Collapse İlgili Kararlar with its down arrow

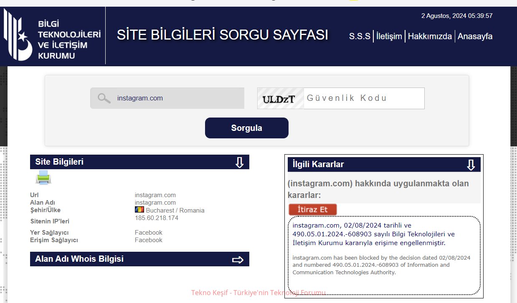point(471,165)
